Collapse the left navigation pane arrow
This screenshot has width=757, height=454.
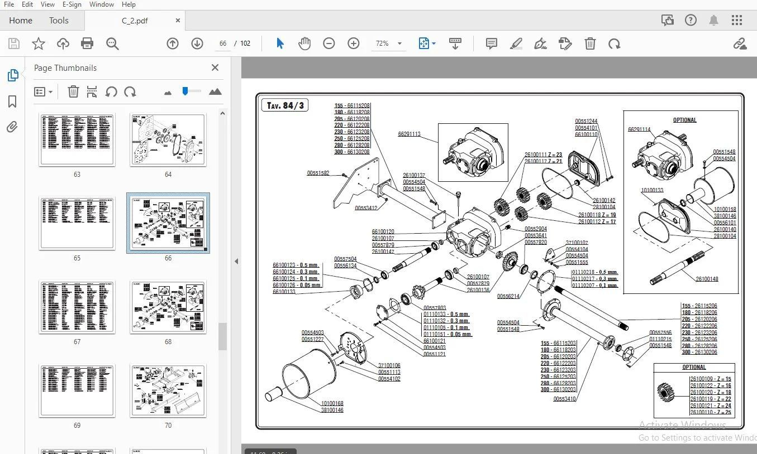click(x=236, y=261)
